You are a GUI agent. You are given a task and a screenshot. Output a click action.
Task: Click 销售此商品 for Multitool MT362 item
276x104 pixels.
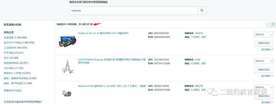click(264, 96)
